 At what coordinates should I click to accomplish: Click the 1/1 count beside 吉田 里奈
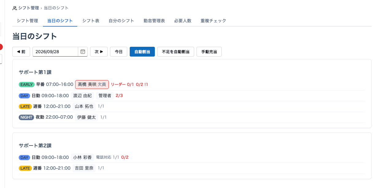(x=101, y=168)
